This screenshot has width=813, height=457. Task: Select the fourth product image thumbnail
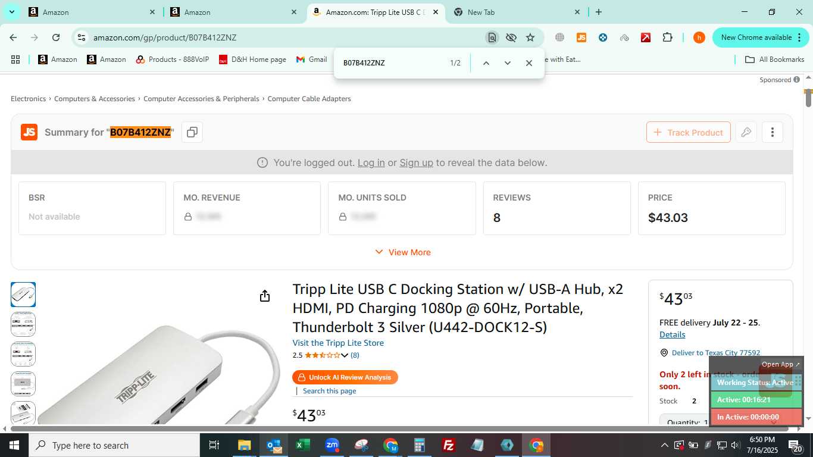pyautogui.click(x=23, y=384)
